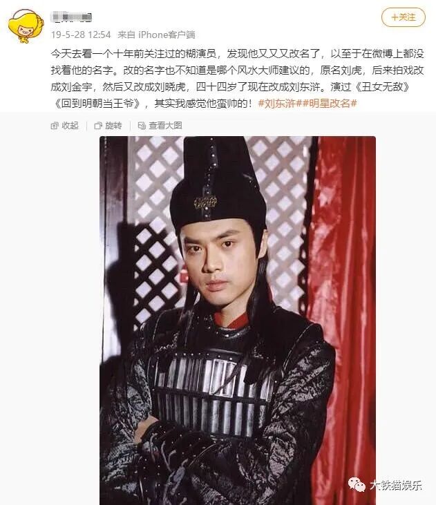
Task: Click the yellow cartoon profile avatar
Action: pyautogui.click(x=26, y=26)
